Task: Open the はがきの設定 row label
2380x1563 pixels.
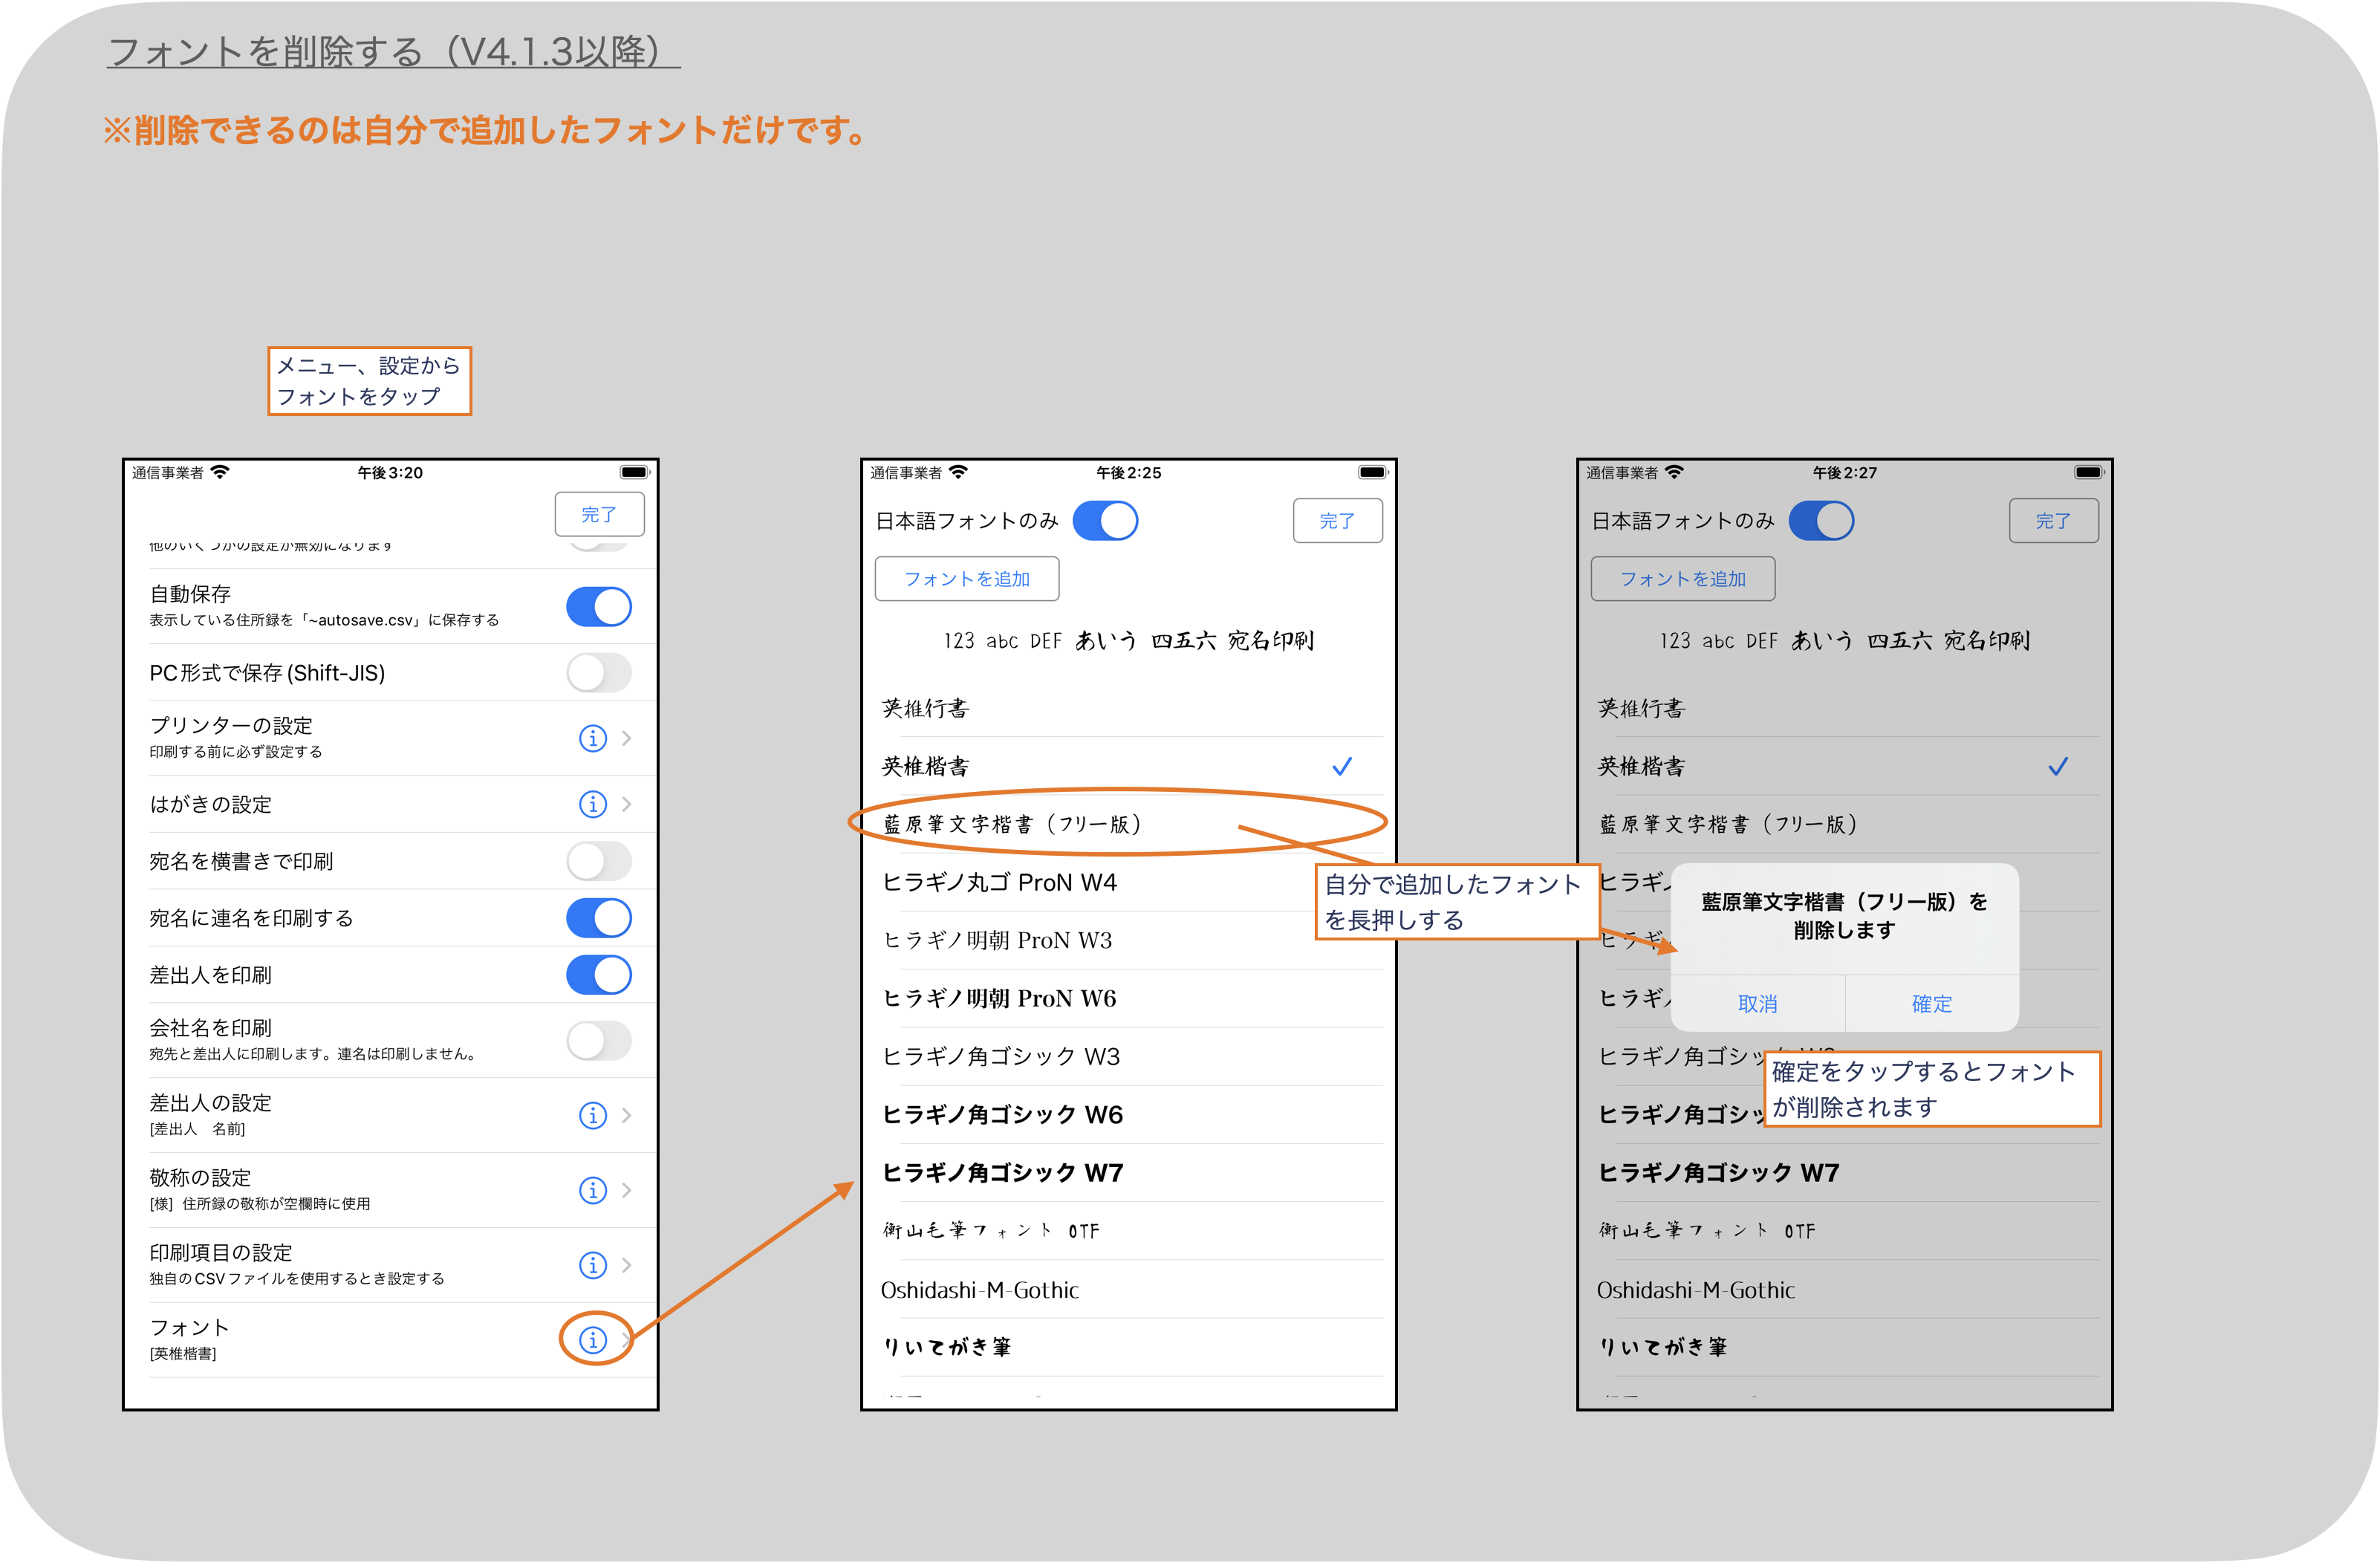Action: 210,804
